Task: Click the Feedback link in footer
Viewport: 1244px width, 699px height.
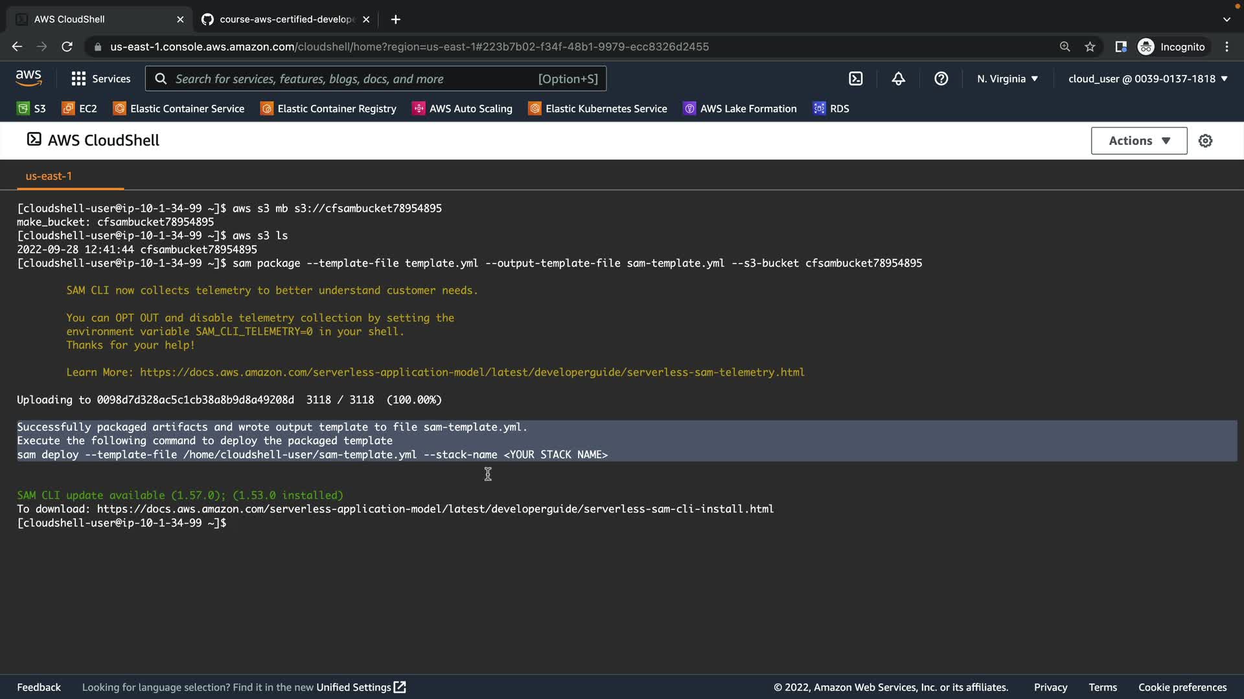Action: pyautogui.click(x=39, y=687)
